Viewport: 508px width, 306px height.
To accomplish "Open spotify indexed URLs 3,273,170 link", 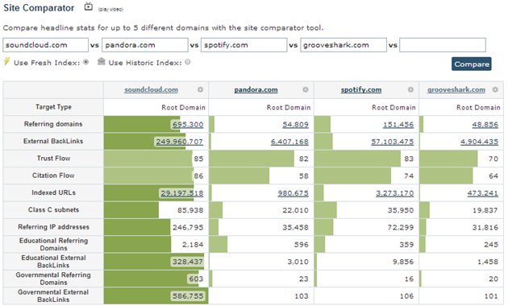I will tap(394, 193).
